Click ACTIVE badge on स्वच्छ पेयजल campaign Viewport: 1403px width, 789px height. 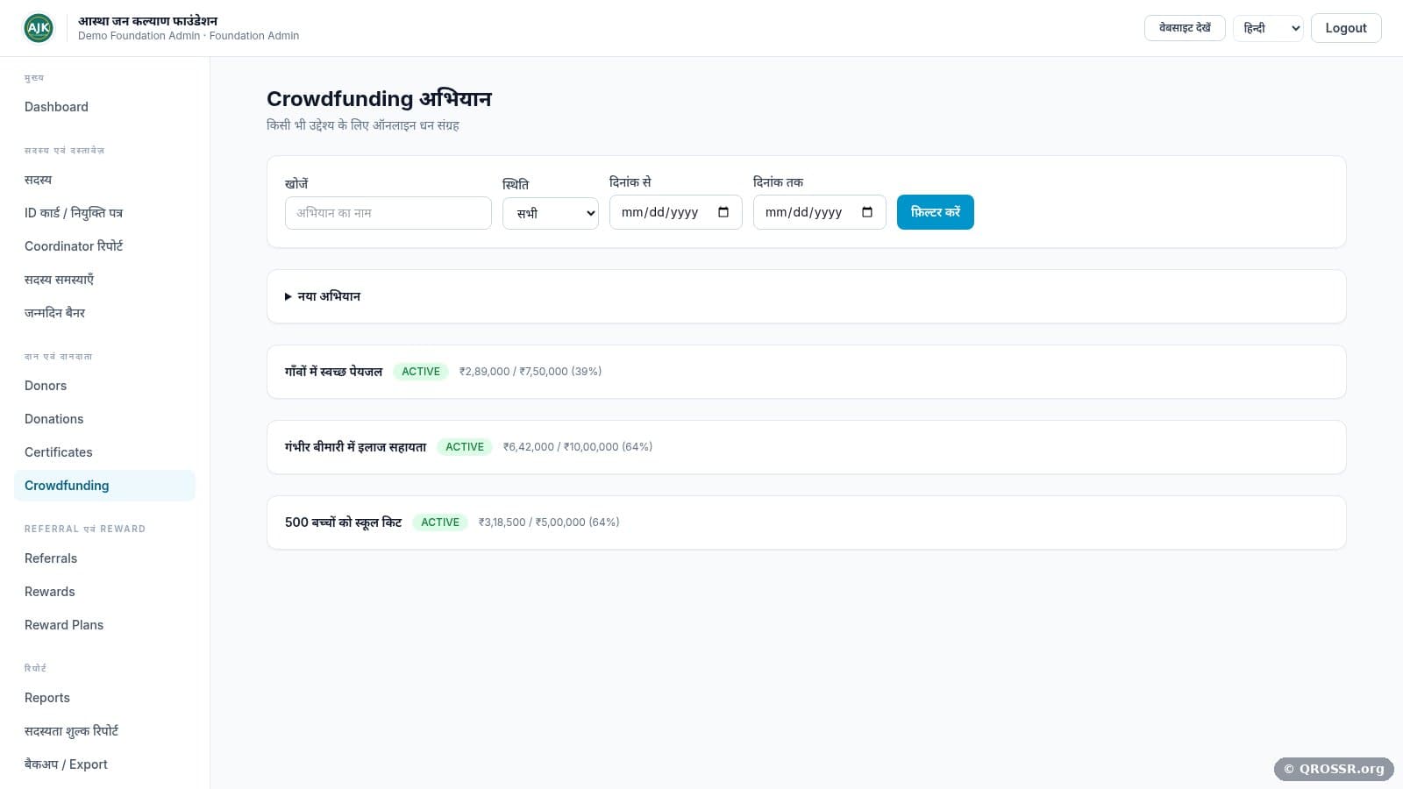click(x=421, y=372)
